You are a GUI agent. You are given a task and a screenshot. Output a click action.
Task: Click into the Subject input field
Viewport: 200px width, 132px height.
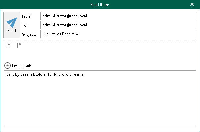119,34
